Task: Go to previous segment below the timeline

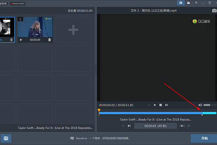Action: 123,126
